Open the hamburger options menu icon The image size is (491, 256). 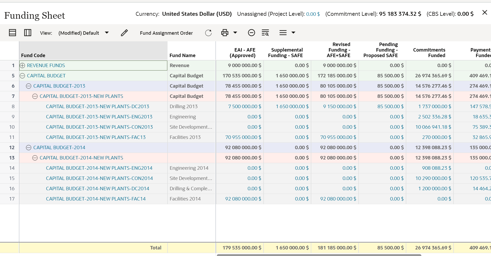coord(283,33)
